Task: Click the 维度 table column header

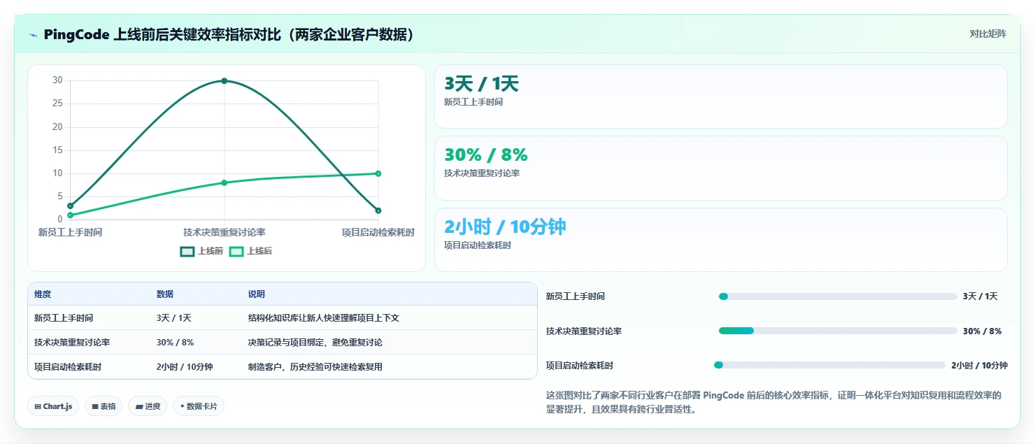Action: coord(43,294)
